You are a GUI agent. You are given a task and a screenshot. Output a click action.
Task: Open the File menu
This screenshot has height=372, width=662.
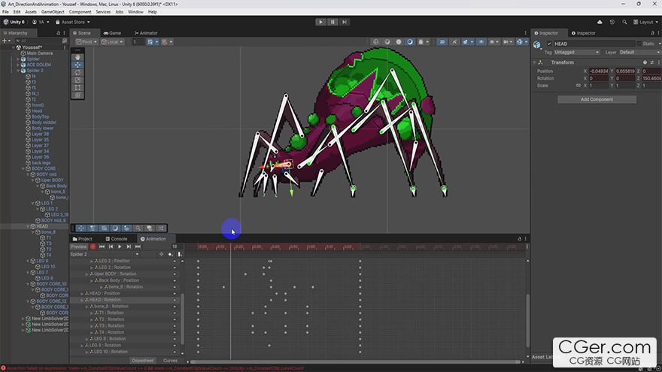click(x=5, y=12)
